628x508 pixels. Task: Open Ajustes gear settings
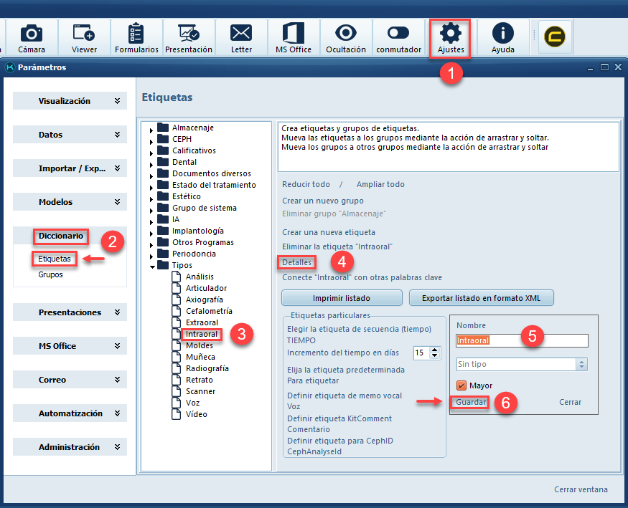click(x=451, y=38)
